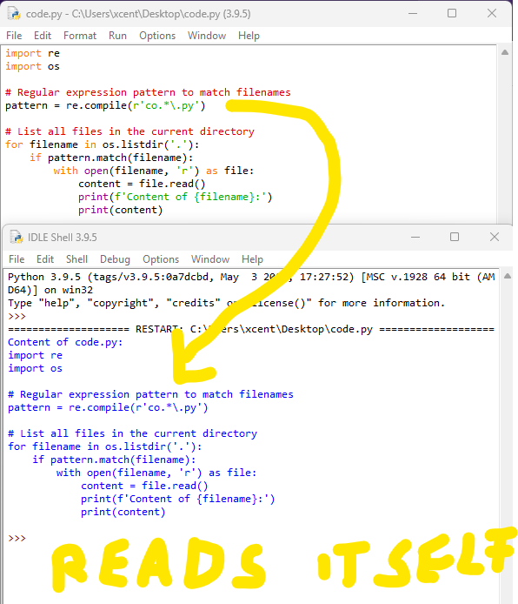Open IDLE Shell's Options menu
Screen dimensions: 518x604
point(161,259)
